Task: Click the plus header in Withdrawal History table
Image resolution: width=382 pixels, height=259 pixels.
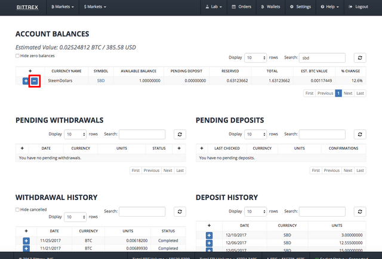Action: (x=26, y=231)
